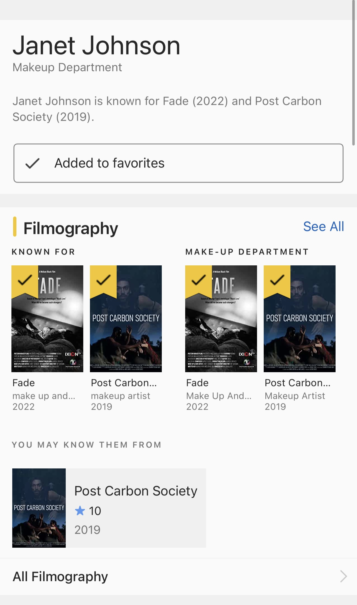Viewport: 357px width, 605px height.
Task: Toggle watchlist ribbon on Known For Fade poster
Action: [25, 280]
